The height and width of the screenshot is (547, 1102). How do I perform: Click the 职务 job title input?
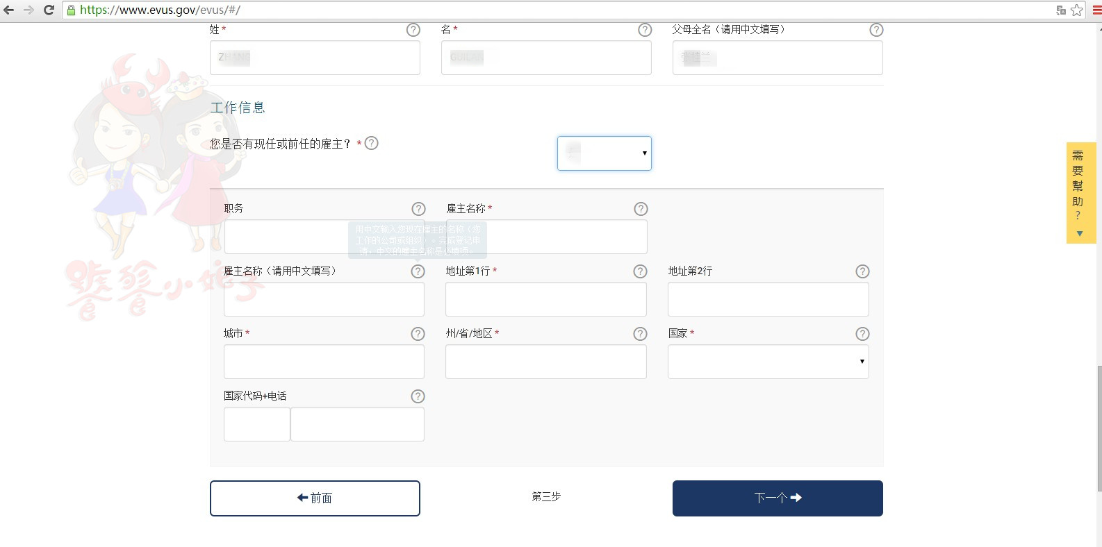[x=324, y=237]
